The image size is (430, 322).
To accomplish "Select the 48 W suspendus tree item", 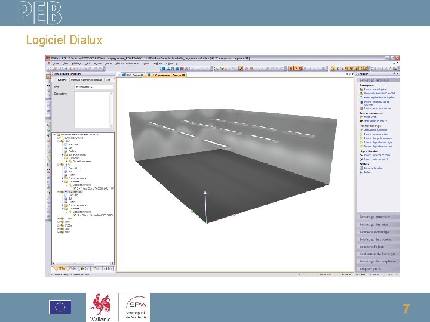I will tap(73, 192).
